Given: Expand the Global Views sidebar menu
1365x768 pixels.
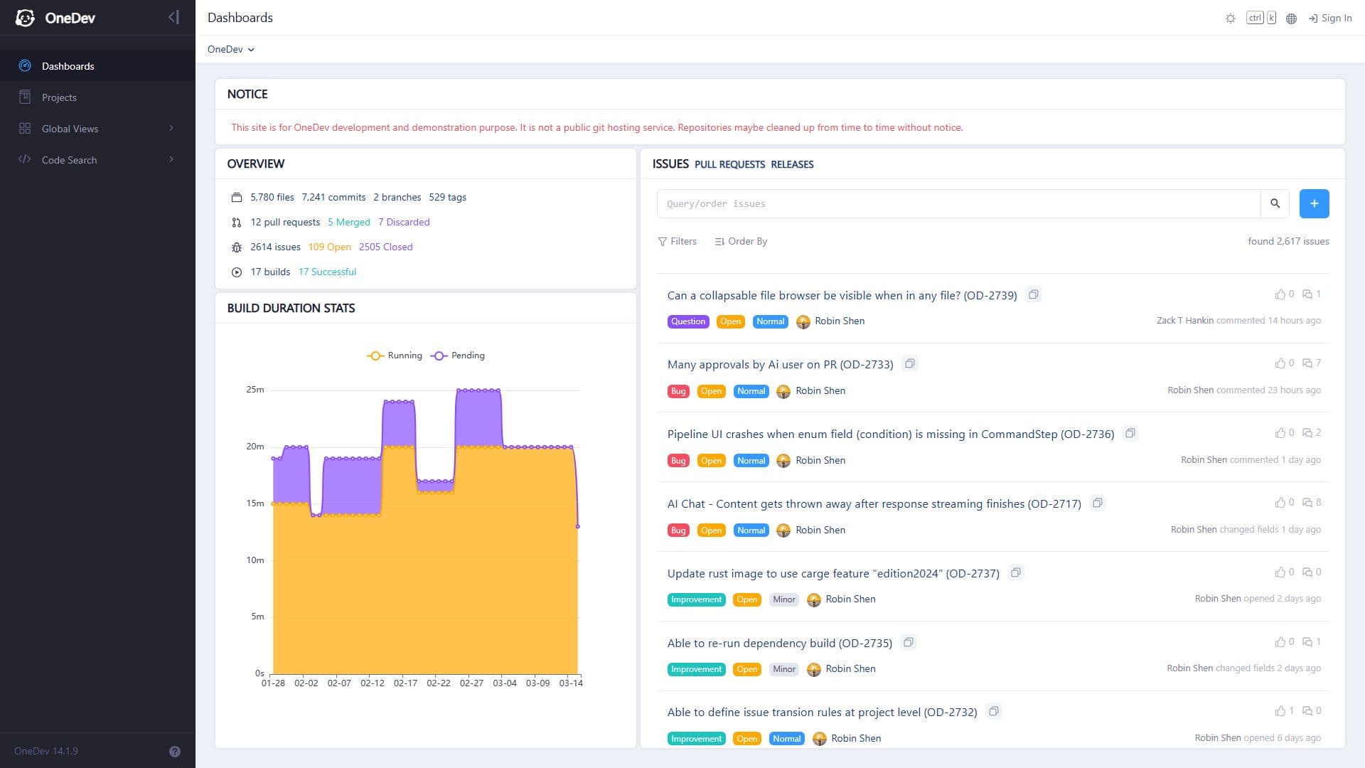Looking at the screenshot, I should coord(97,129).
